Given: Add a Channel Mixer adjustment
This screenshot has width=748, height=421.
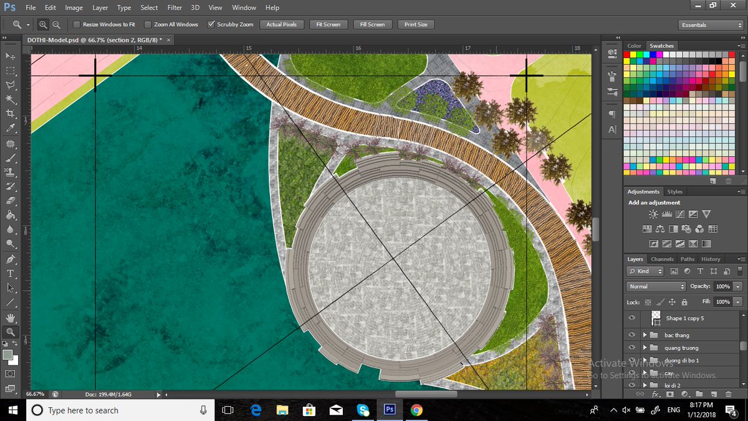Looking at the screenshot, I should [699, 229].
